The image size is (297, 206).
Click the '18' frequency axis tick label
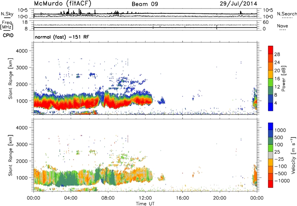point(25,22)
